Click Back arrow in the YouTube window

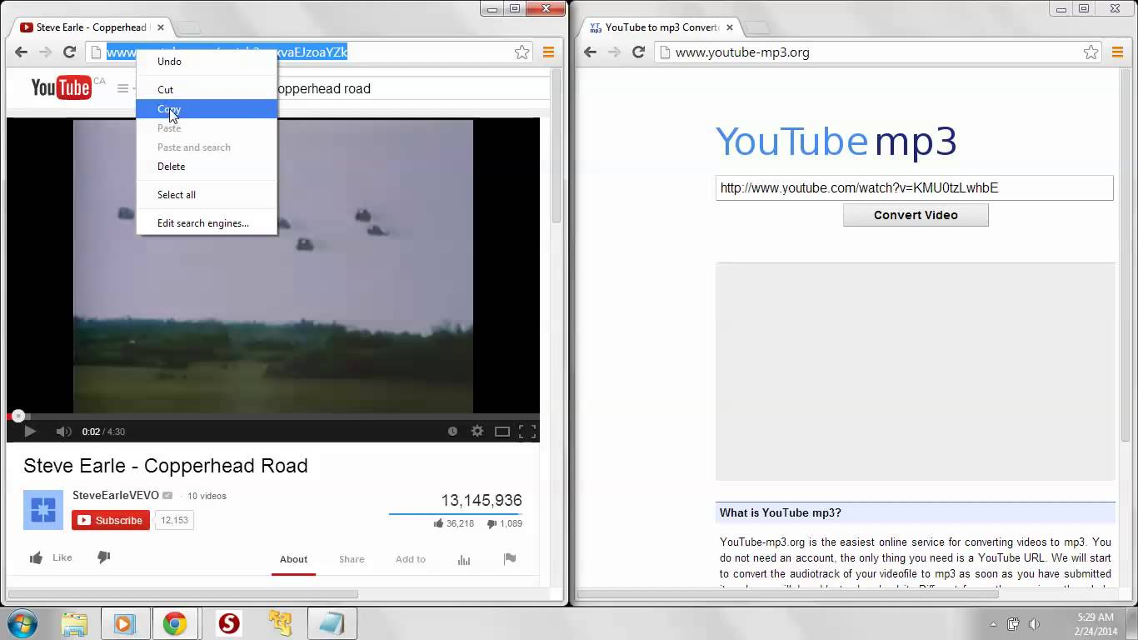coord(22,52)
